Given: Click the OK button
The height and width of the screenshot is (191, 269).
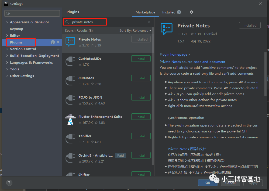Looking at the screenshot, I should (208, 183).
